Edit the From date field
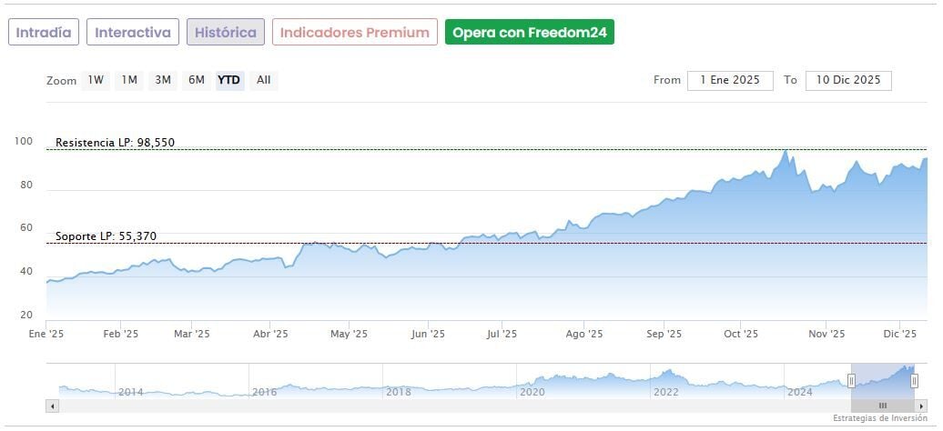Screen dimensions: 943x431 point(730,80)
